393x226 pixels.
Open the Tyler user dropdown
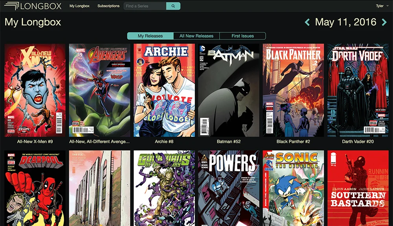pyautogui.click(x=382, y=6)
